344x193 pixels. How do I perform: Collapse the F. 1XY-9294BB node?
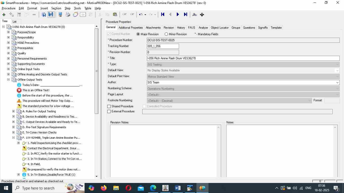(14, 138)
